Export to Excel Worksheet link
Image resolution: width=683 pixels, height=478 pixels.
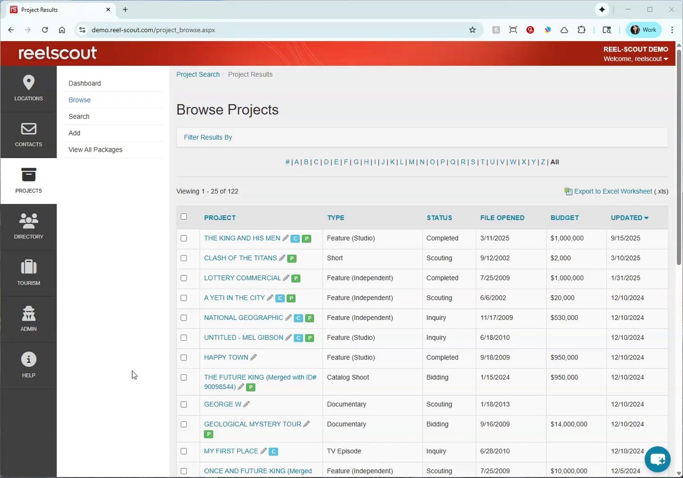click(x=613, y=191)
